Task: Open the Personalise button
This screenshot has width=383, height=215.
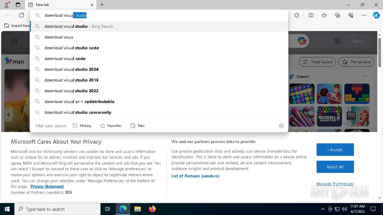Action: point(356,62)
